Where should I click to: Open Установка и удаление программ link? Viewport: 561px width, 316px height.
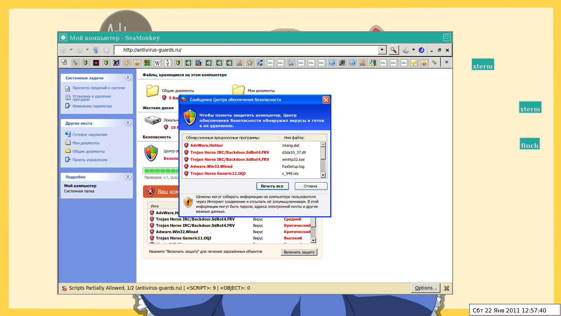[x=92, y=98]
